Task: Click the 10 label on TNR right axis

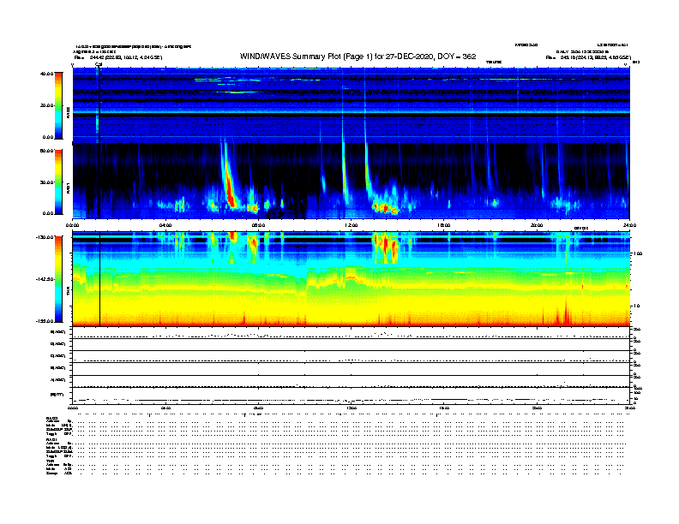Action: pos(636,307)
